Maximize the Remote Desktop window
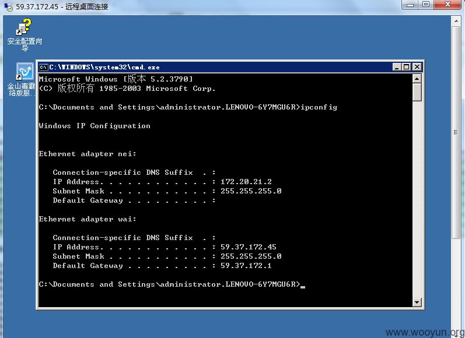This screenshot has width=465, height=338. [426, 5]
